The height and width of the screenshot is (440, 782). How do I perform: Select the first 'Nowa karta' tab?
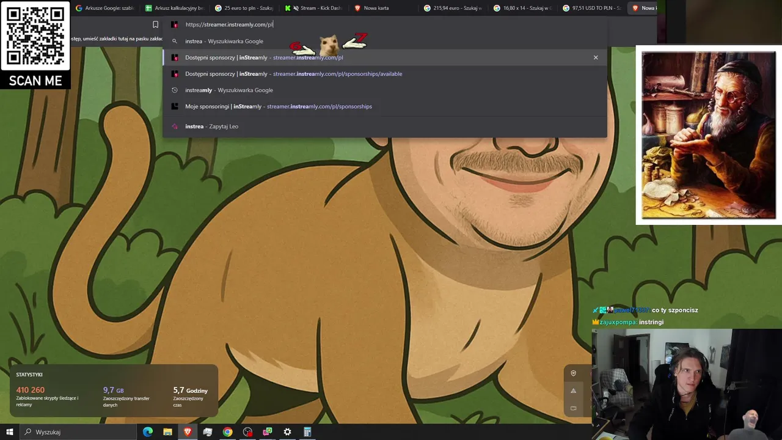click(384, 8)
